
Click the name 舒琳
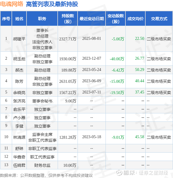19,149
